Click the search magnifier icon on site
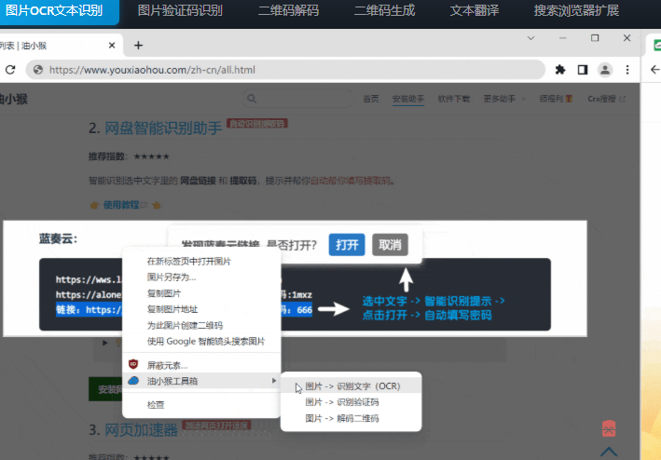 click(x=253, y=99)
